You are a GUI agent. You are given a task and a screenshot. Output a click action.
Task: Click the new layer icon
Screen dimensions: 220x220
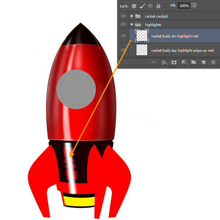[x=203, y=62]
